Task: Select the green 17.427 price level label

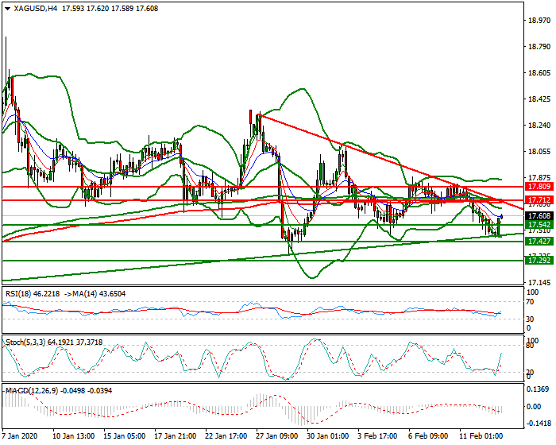Action: coord(539,242)
